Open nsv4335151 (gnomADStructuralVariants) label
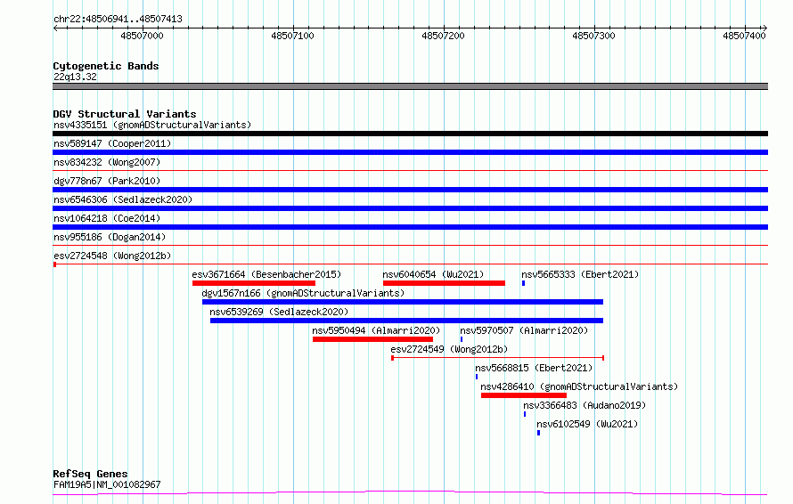The width and height of the screenshot is (793, 504). (x=152, y=125)
